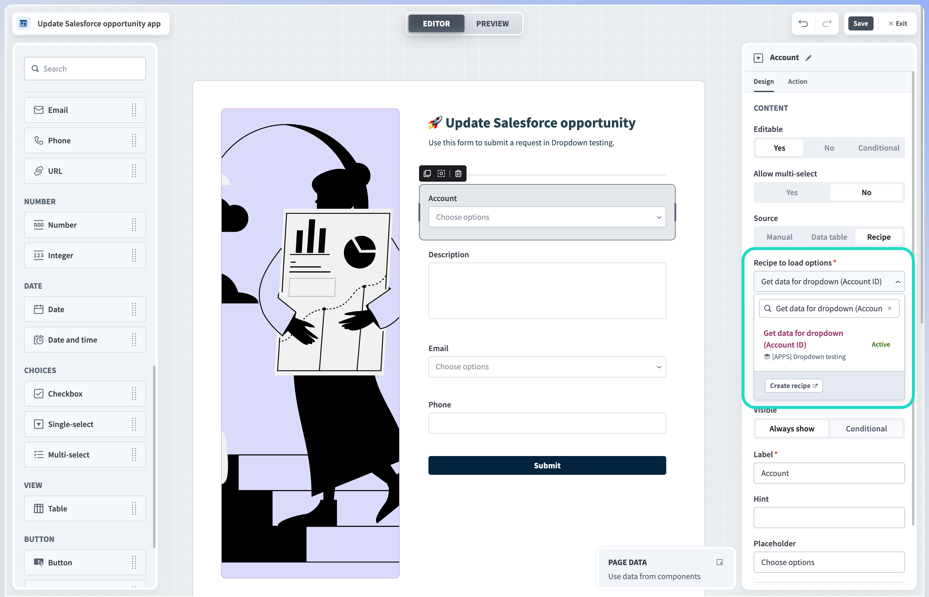Exit the app editor
This screenshot has height=597, width=929.
[x=898, y=24]
